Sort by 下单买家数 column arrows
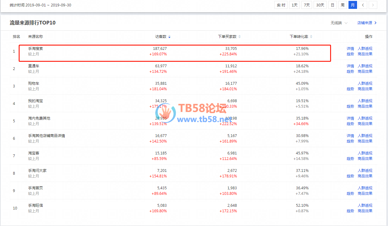The image size is (388, 226). 239,37
